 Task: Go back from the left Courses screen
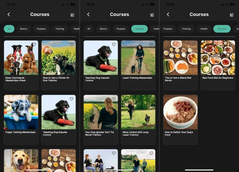click(x=9, y=14)
